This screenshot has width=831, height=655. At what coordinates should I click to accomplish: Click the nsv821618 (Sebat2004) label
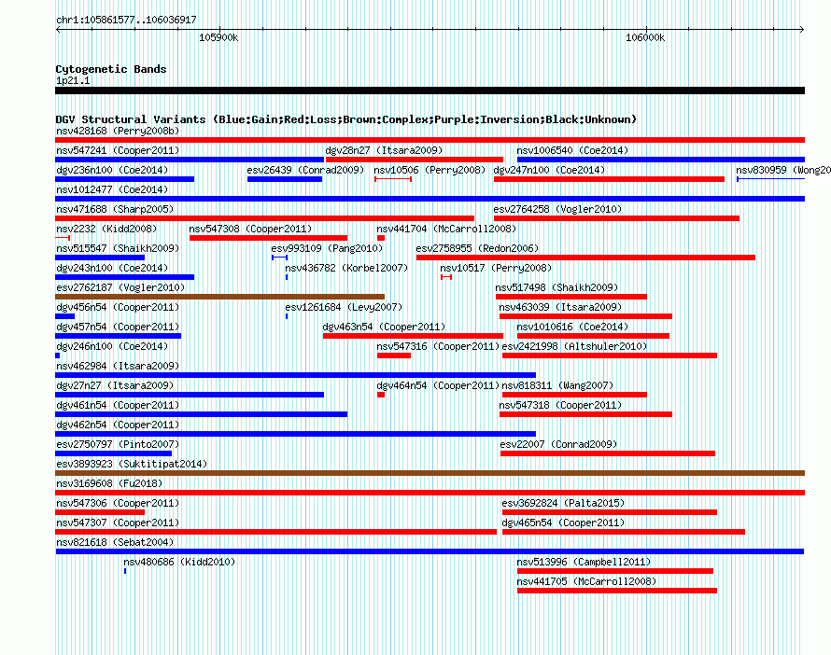115,542
